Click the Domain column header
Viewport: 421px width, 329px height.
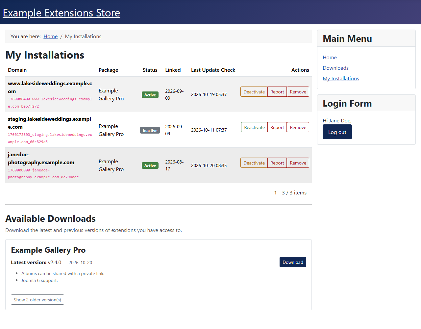coord(17,70)
